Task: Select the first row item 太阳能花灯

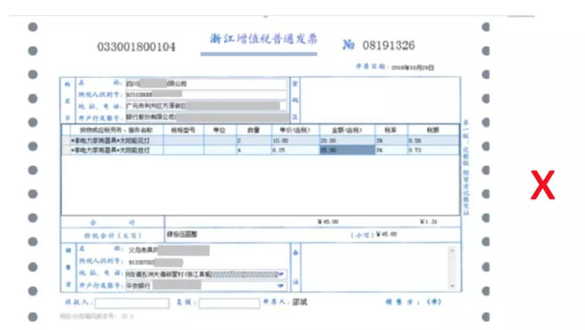Action: 116,141
